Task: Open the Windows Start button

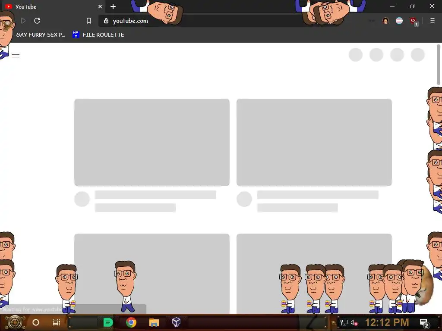Action: [15, 322]
